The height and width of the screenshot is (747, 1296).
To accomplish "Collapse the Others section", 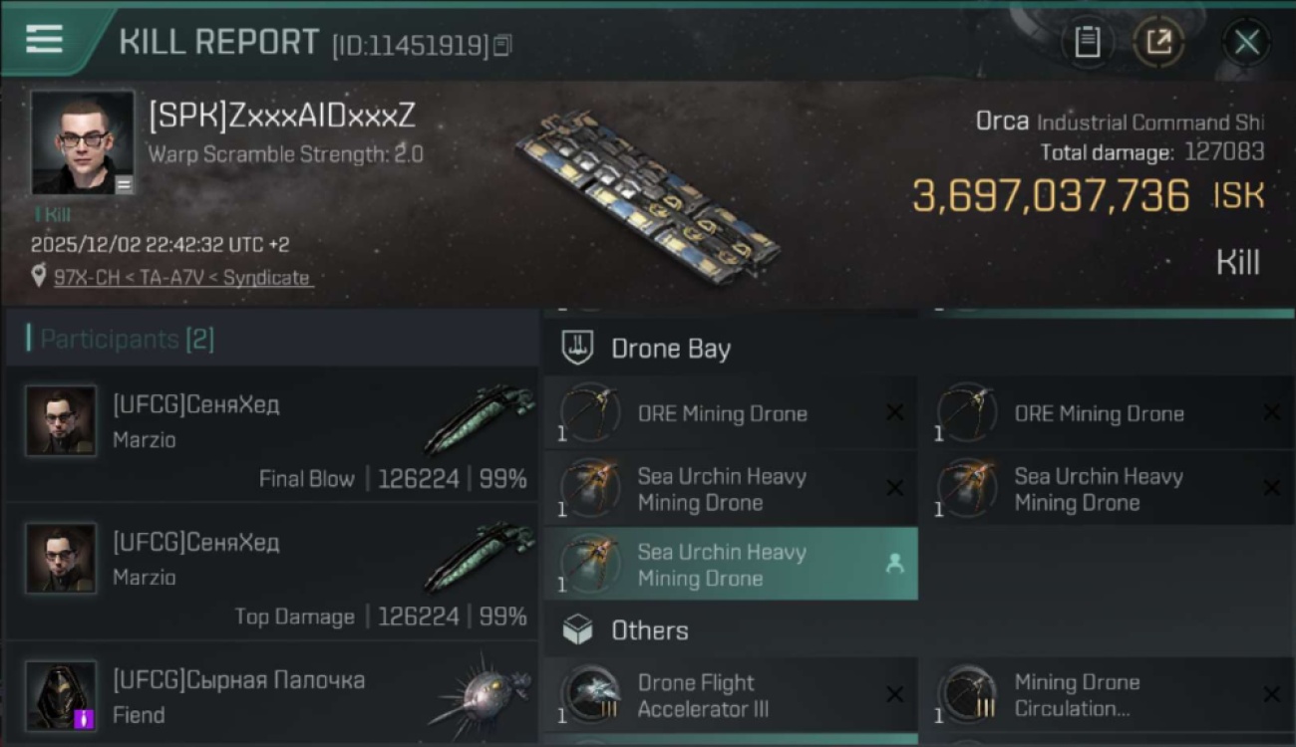I will (x=649, y=630).
